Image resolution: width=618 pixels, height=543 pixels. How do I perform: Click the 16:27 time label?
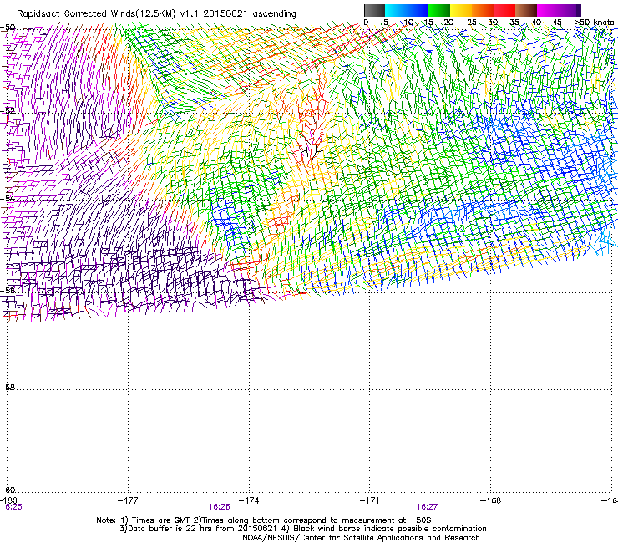[x=427, y=507]
